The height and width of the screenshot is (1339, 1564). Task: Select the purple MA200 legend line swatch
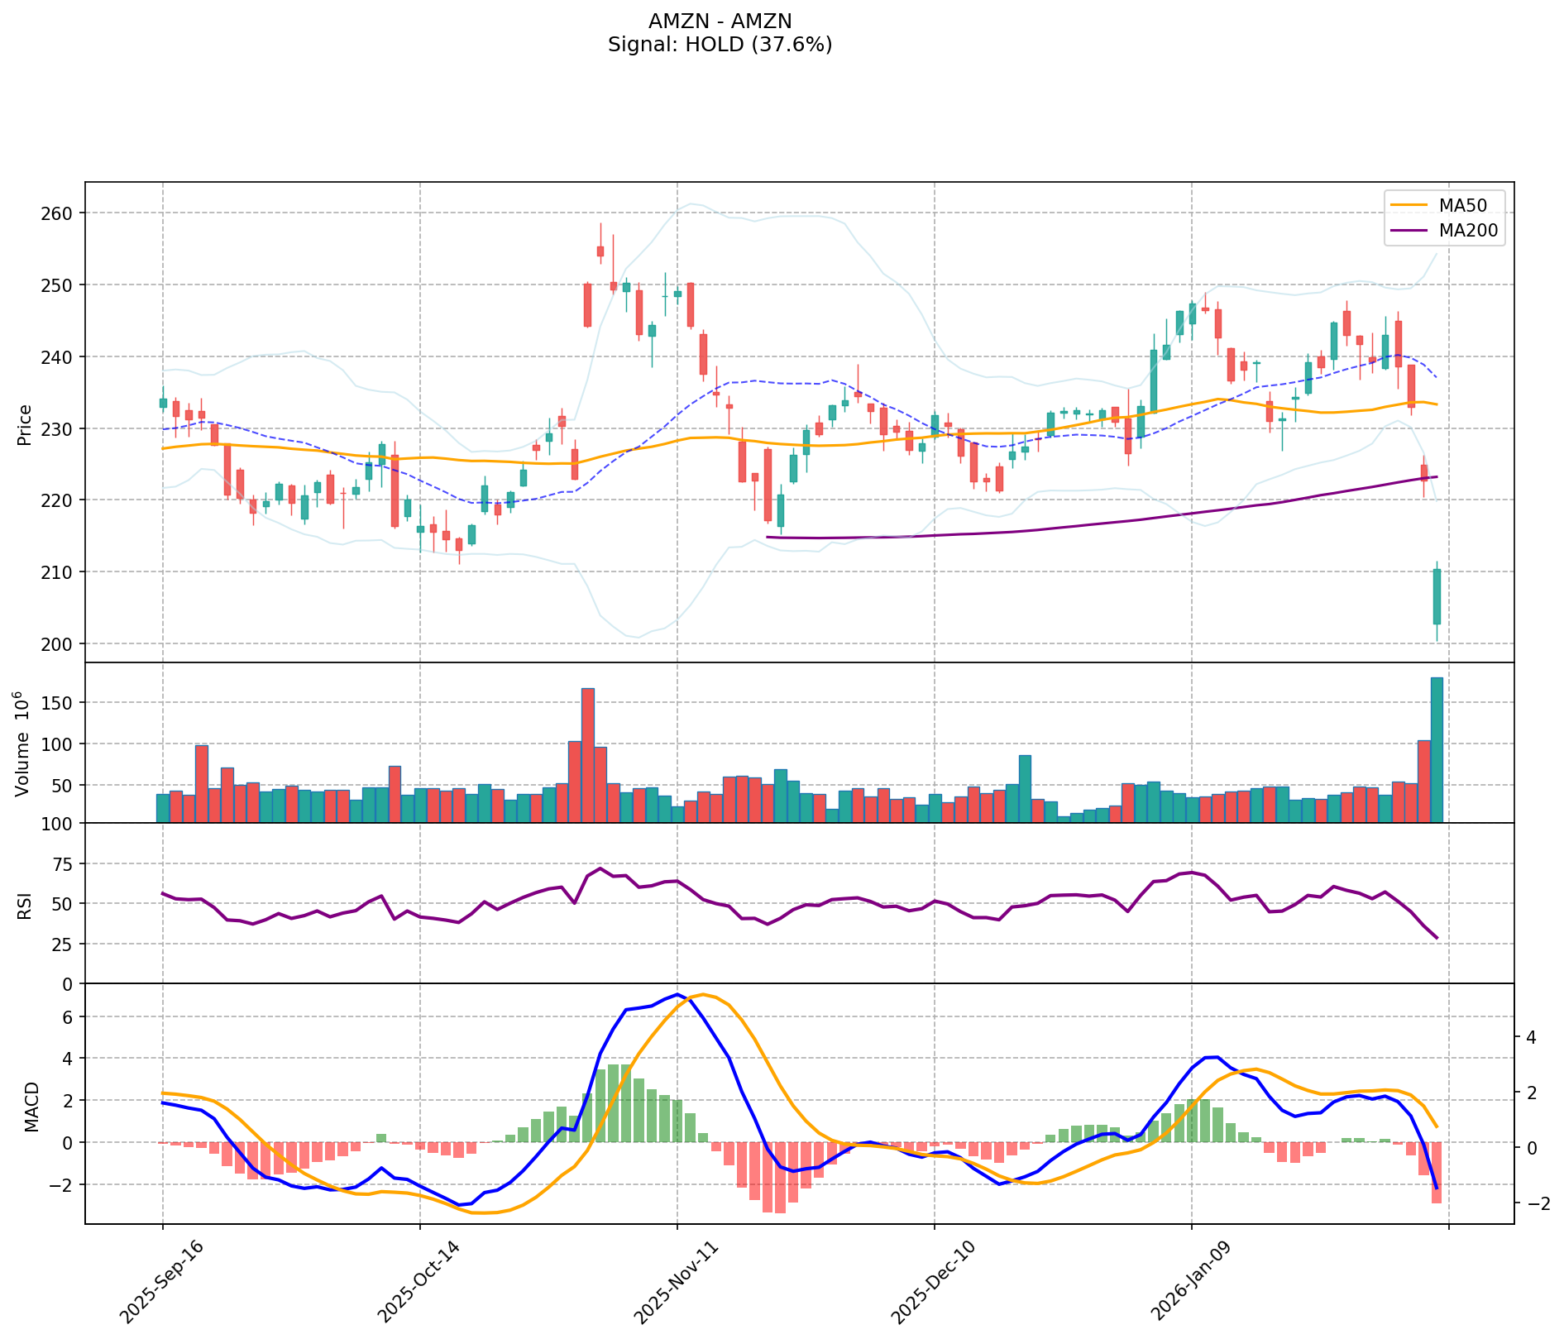point(1409,231)
